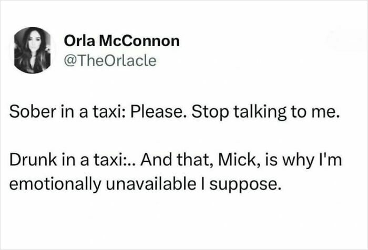Open Orla McConnon's profile picture
The width and height of the screenshot is (368, 250).
(x=33, y=50)
